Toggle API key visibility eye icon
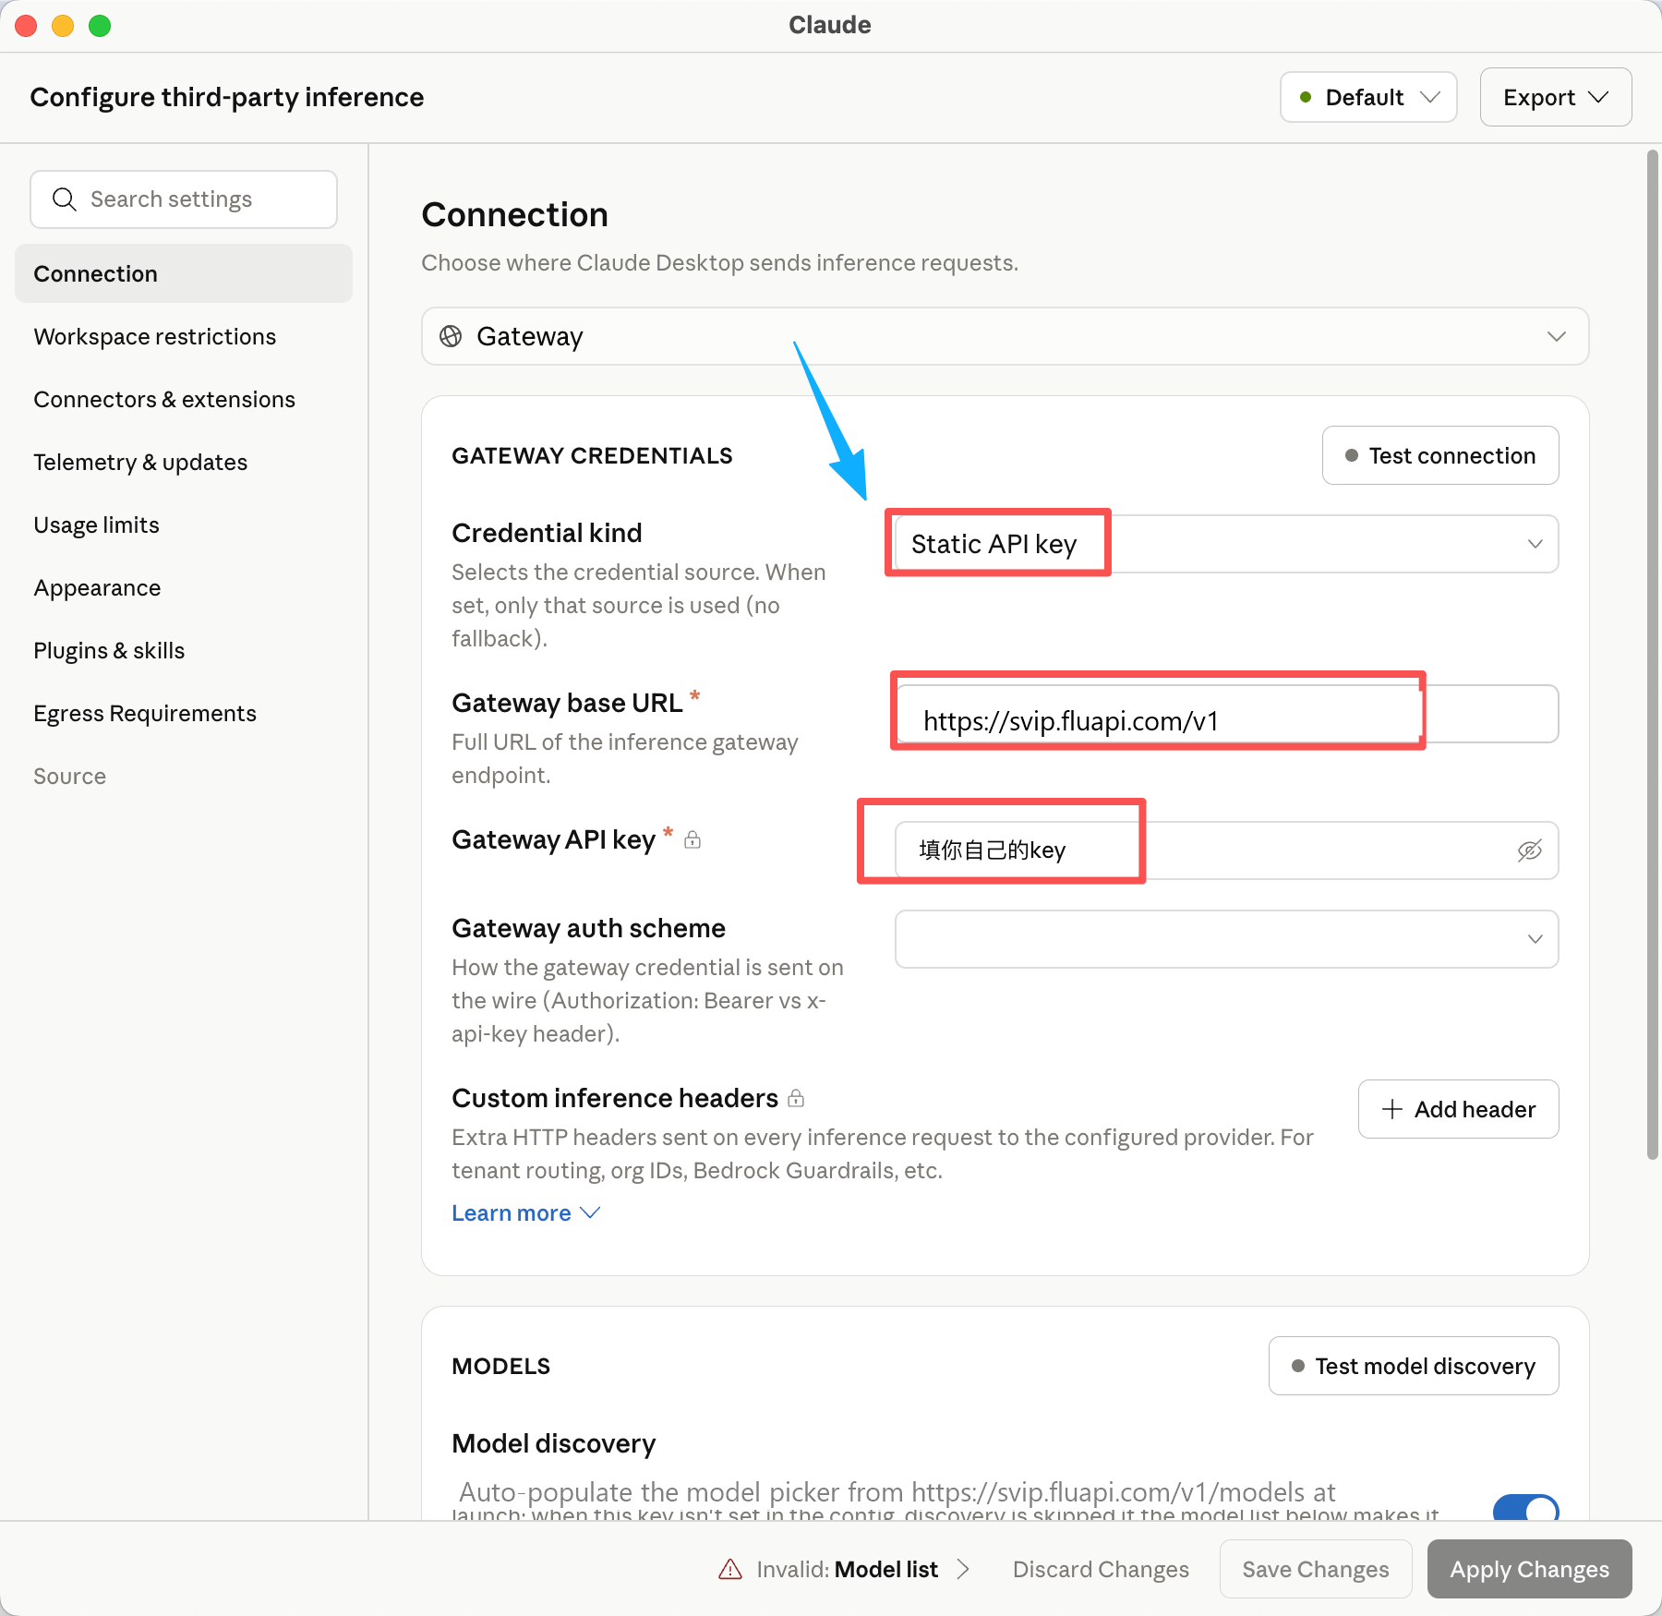 tap(1530, 850)
